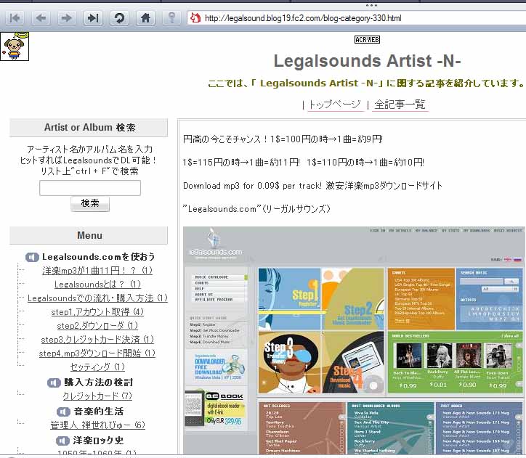Click the 洋楽ロック史 category heading
This screenshot has width=526, height=458.
pos(98,441)
